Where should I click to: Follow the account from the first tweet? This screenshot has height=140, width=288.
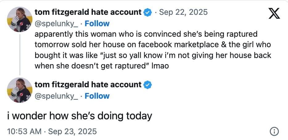(97, 23)
